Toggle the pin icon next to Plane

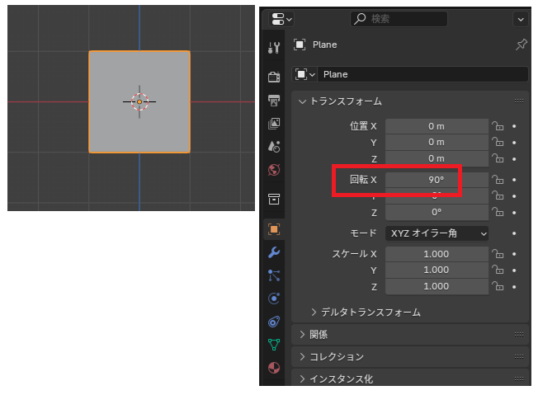click(521, 45)
